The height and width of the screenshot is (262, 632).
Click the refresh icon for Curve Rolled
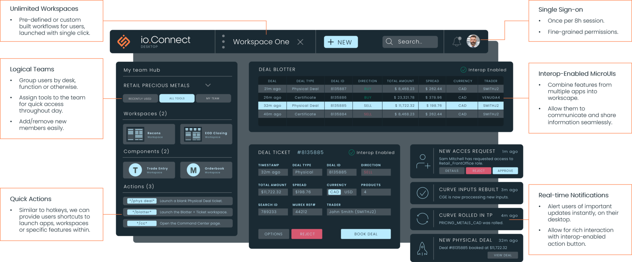pyautogui.click(x=423, y=219)
